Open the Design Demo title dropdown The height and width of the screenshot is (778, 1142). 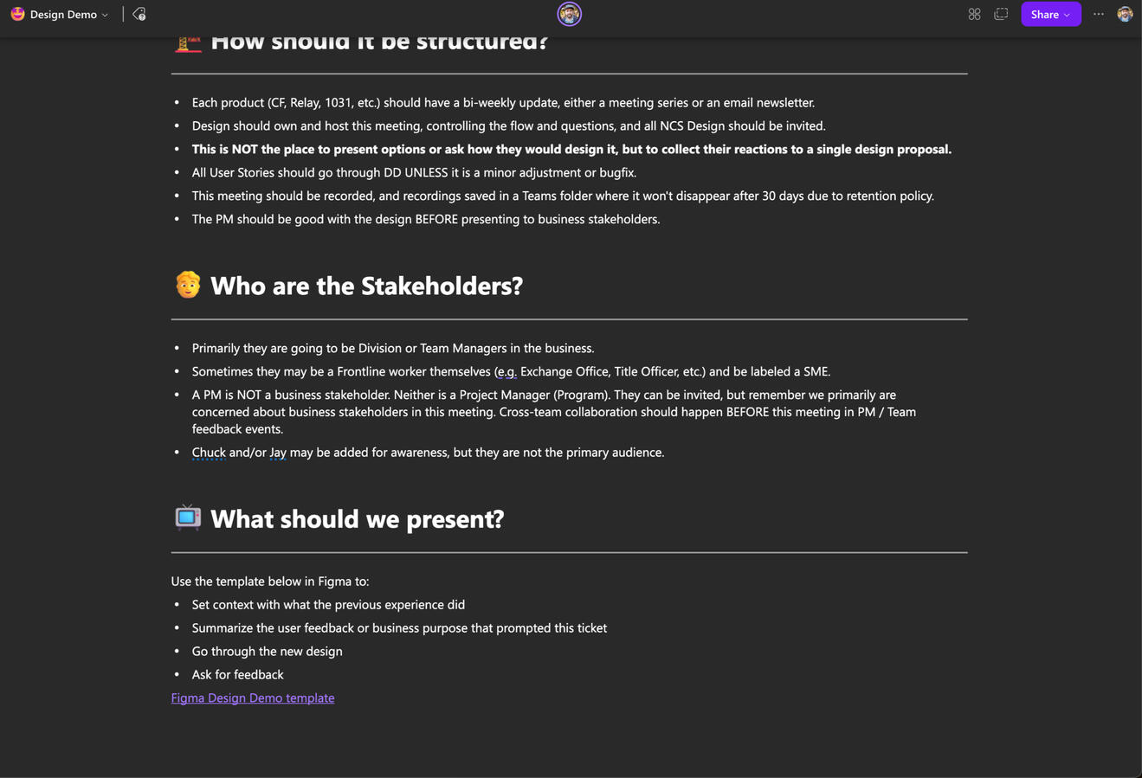tap(69, 15)
